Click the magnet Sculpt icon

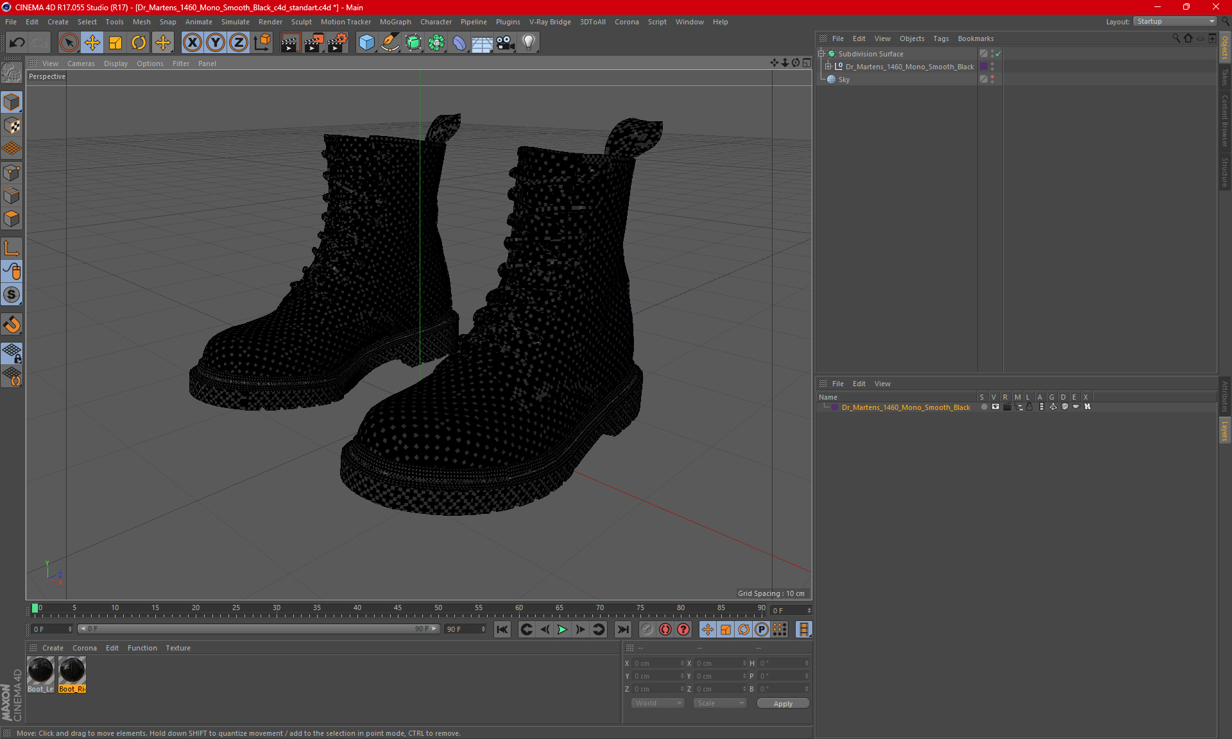(12, 325)
